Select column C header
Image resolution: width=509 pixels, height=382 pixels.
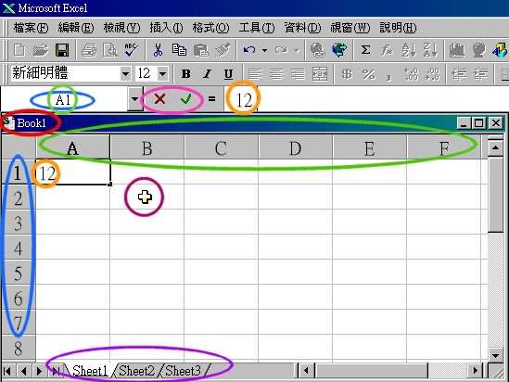tap(221, 148)
